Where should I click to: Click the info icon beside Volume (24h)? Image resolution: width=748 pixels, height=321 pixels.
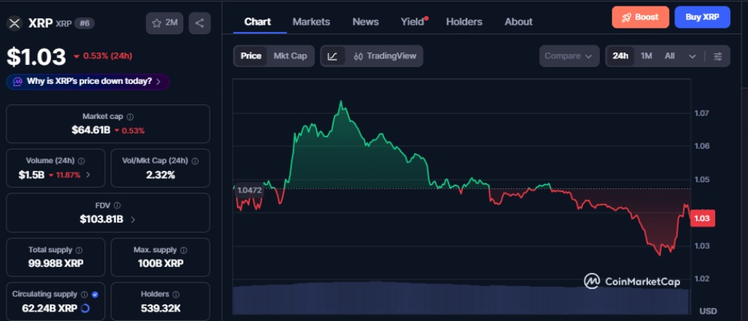click(82, 161)
